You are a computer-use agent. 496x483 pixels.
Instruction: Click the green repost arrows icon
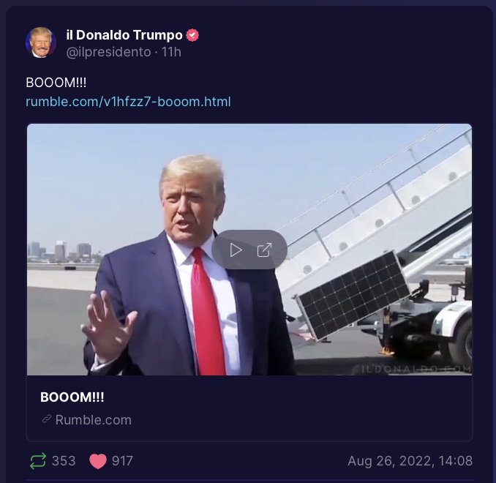[38, 461]
